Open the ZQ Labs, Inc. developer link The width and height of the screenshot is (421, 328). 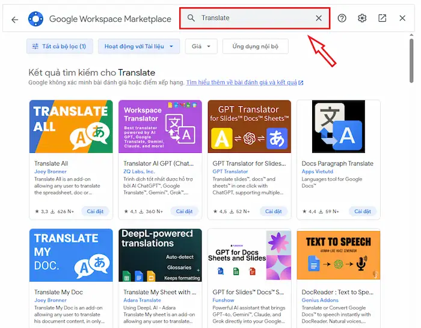click(139, 172)
